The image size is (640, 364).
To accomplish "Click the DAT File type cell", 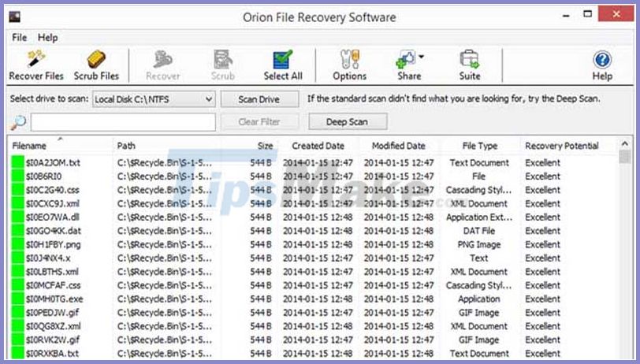I will point(479,231).
